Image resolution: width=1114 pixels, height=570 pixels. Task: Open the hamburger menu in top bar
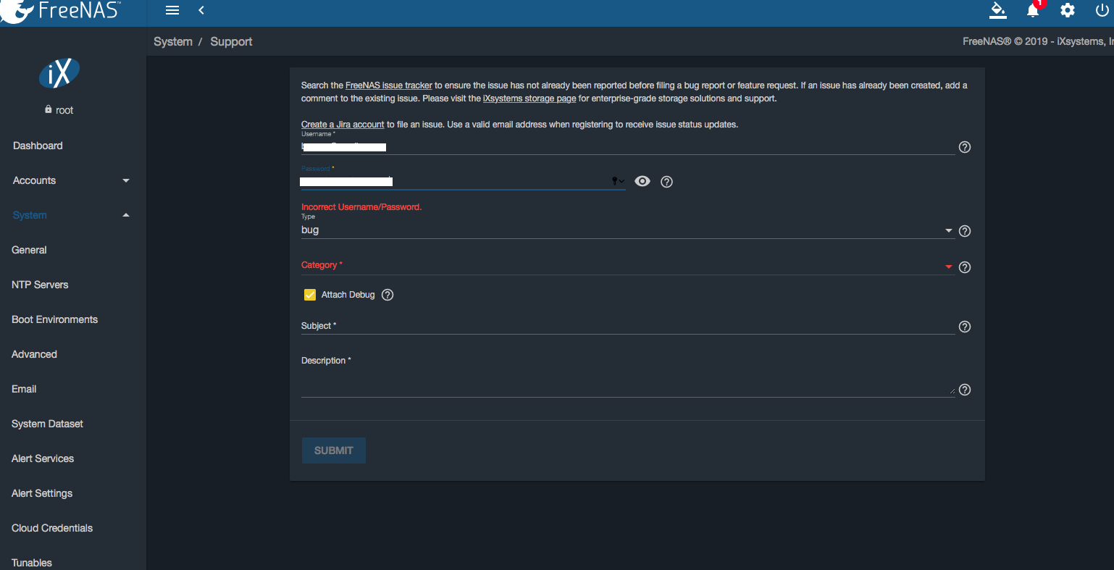(172, 10)
